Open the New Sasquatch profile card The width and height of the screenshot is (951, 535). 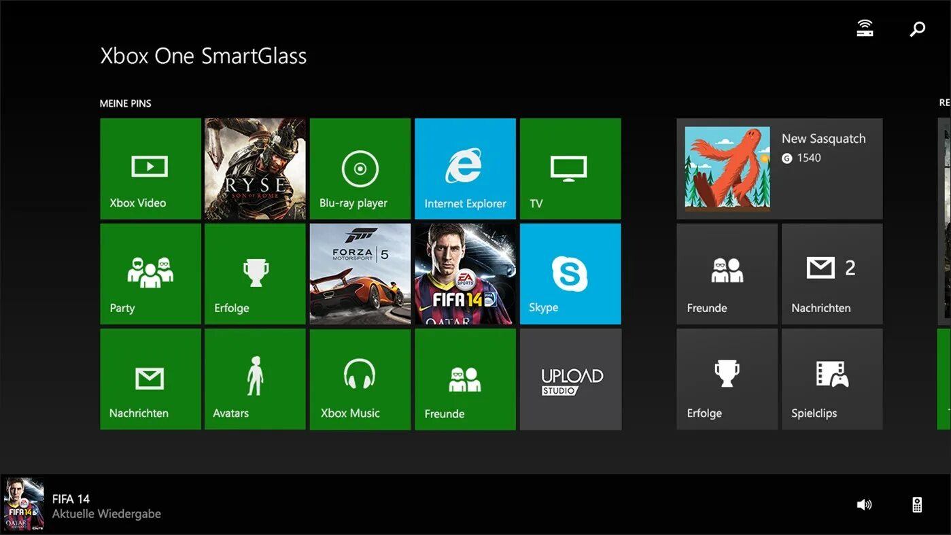(780, 169)
